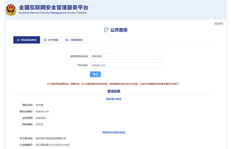The width and height of the screenshot is (231, 149).
Task: Click the 公共查询 heading
Action: [x=119, y=30]
